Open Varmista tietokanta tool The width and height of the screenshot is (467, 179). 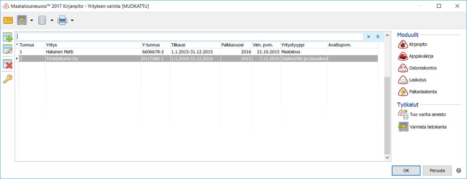coord(428,127)
